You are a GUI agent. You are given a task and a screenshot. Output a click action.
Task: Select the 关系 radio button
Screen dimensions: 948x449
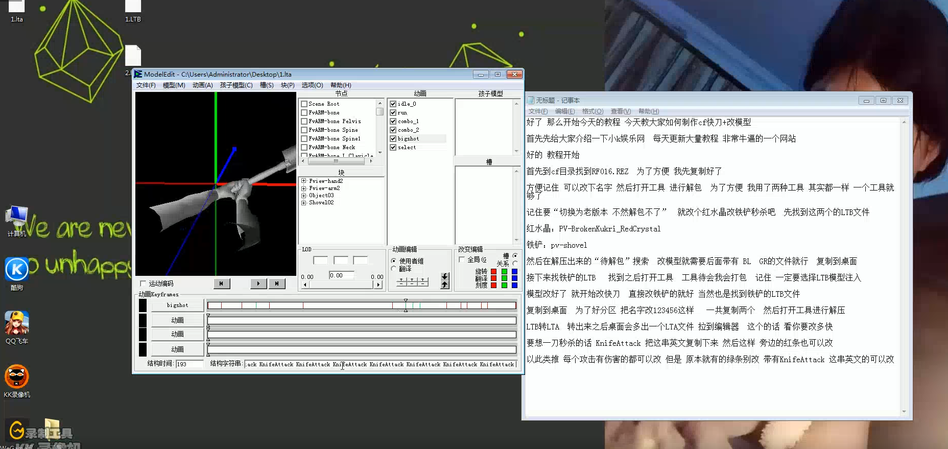click(x=515, y=264)
